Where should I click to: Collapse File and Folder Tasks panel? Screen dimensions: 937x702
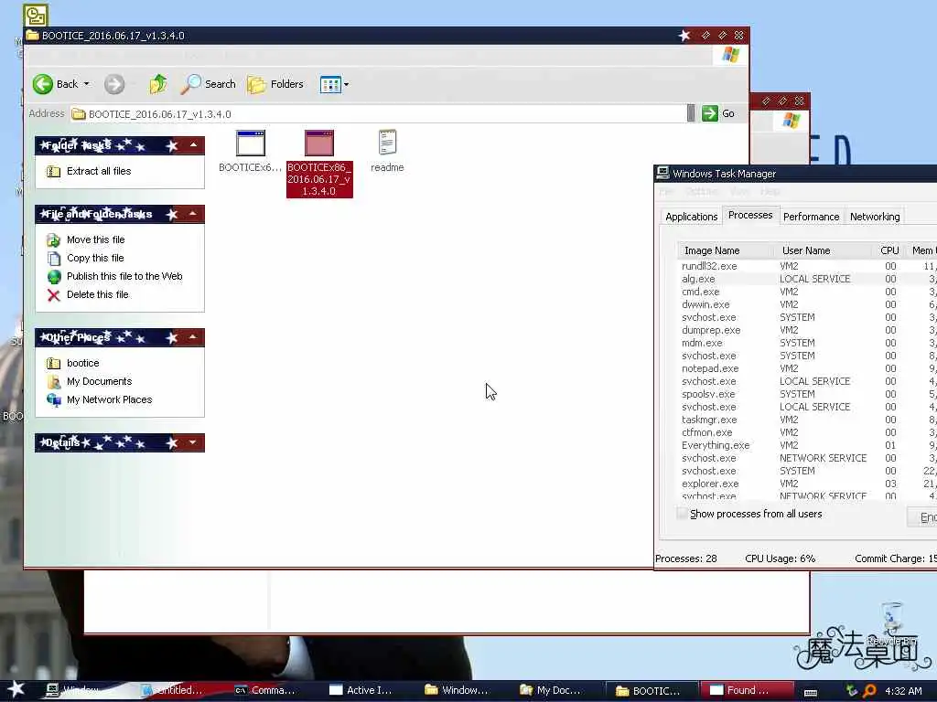pyautogui.click(x=193, y=214)
